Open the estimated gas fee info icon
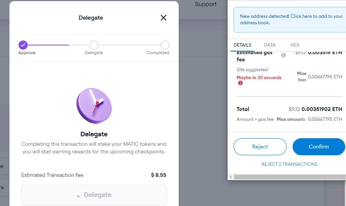 [x=283, y=55]
